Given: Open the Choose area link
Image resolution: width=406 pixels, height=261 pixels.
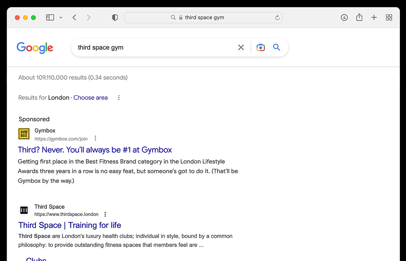Looking at the screenshot, I should (x=91, y=98).
